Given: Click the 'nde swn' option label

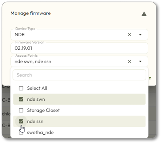Looking at the screenshot, I should pos(36,99).
